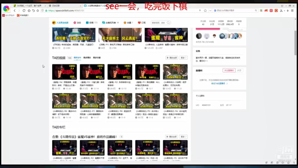Open collection video P3 thumbnail
This screenshot has width=298, height=168.
coord(120,148)
